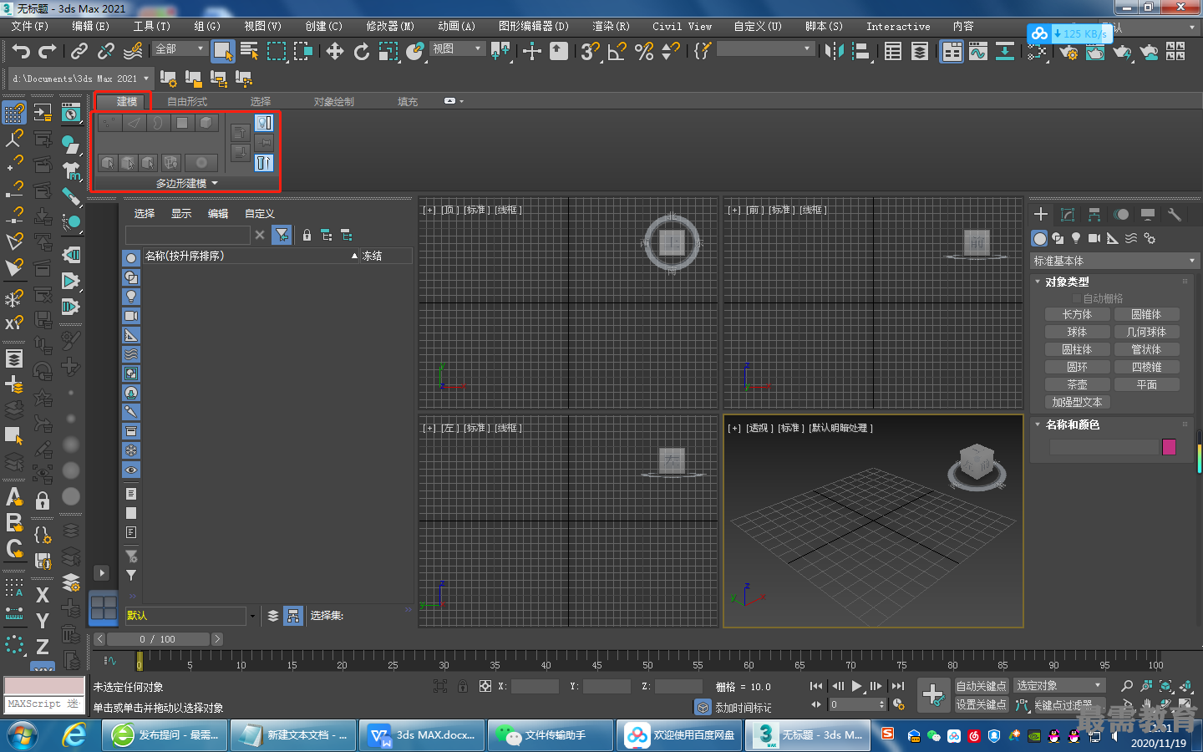The height and width of the screenshot is (752, 1203).
Task: Toggle Angle Snap icon
Action: 617,52
